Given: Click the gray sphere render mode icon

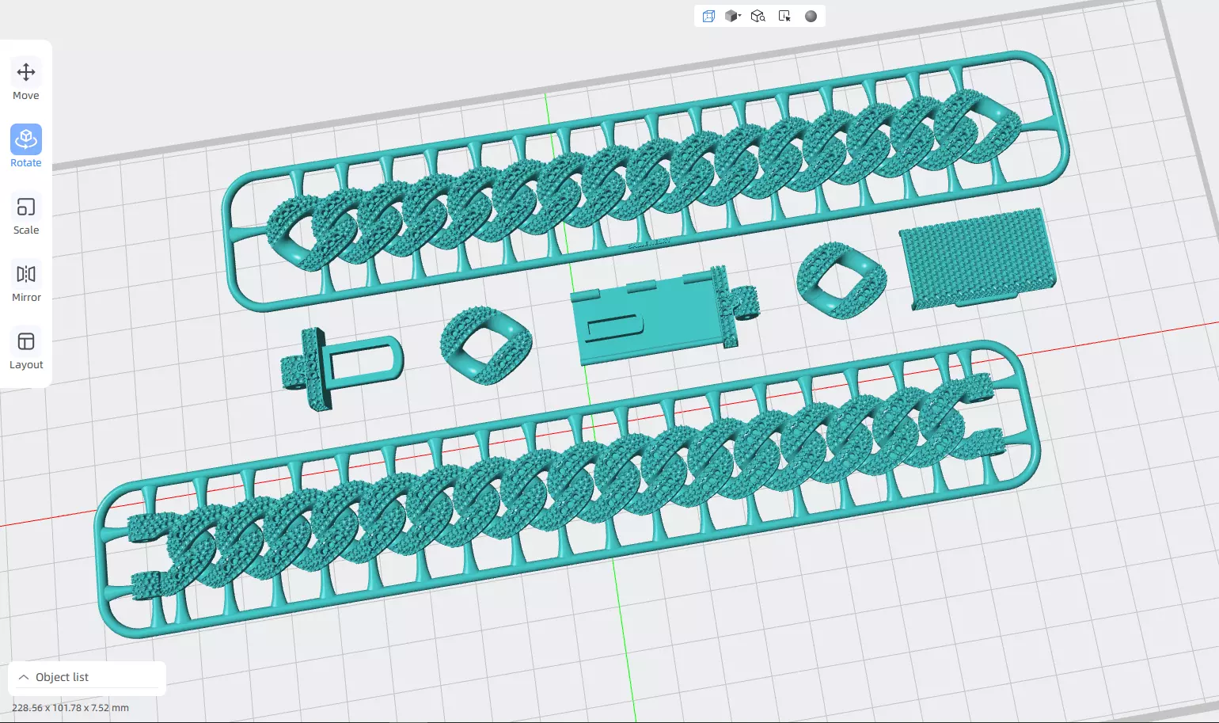Looking at the screenshot, I should pyautogui.click(x=811, y=16).
